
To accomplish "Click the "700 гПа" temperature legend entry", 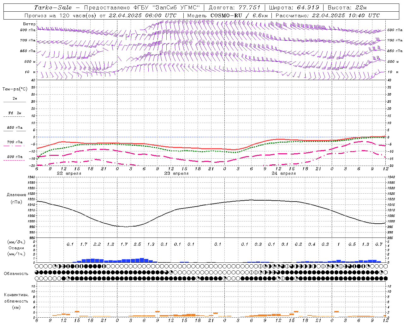I will tap(15, 142).
